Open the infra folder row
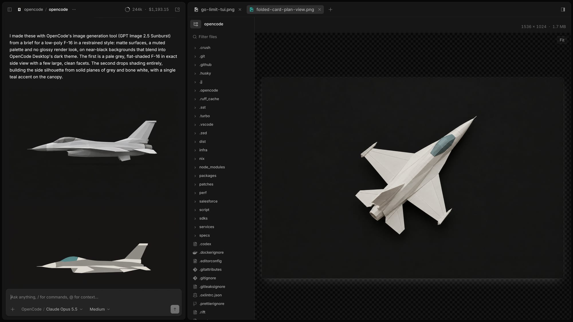The width and height of the screenshot is (573, 322). pyautogui.click(x=221, y=150)
